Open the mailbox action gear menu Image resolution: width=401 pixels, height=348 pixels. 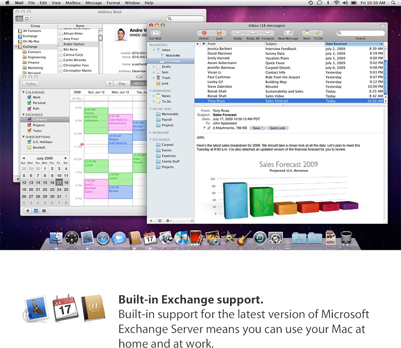(x=168, y=221)
